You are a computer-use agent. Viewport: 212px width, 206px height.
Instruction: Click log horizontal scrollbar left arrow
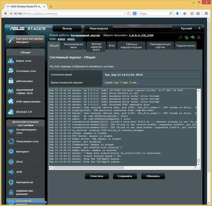[x=51, y=168]
